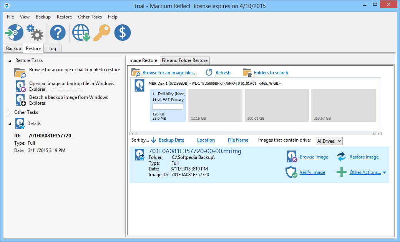
Task: Click the green plus Other Actions icon
Action: click(341, 172)
